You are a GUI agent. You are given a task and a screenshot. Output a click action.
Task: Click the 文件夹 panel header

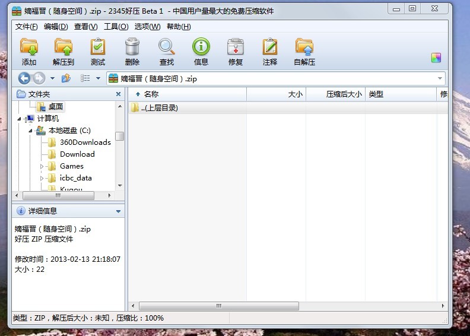coord(68,94)
